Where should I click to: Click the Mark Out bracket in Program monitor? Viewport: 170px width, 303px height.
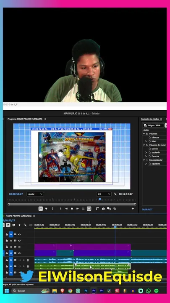[60, 209]
